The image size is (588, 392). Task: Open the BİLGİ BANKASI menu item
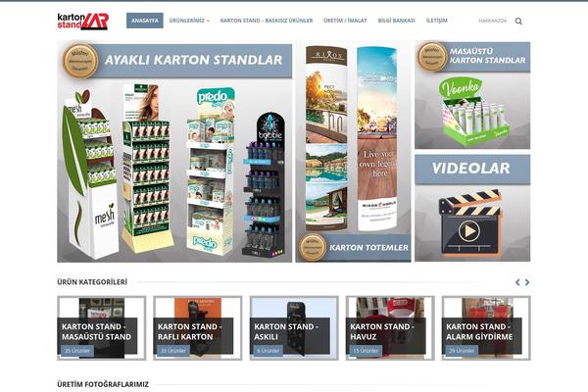pyautogui.click(x=396, y=21)
